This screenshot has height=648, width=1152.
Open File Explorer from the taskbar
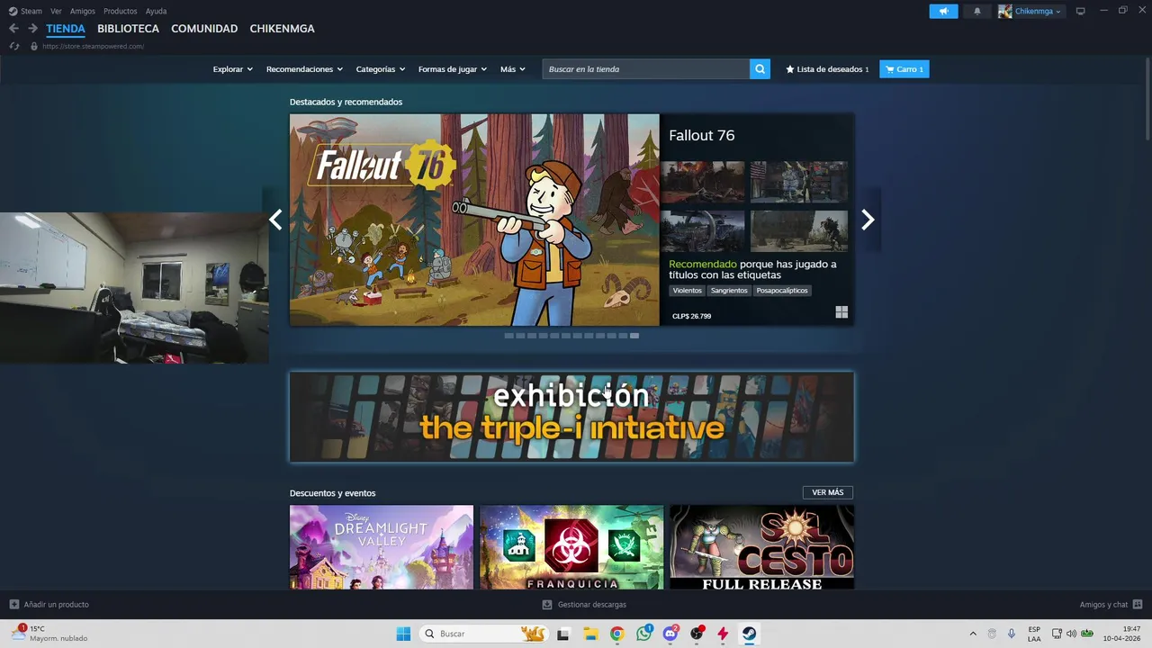[590, 634]
